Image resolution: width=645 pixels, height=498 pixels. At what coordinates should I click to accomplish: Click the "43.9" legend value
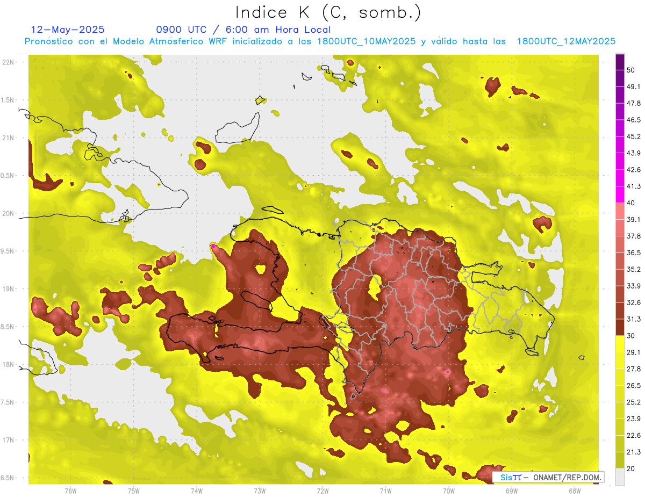coord(633,153)
